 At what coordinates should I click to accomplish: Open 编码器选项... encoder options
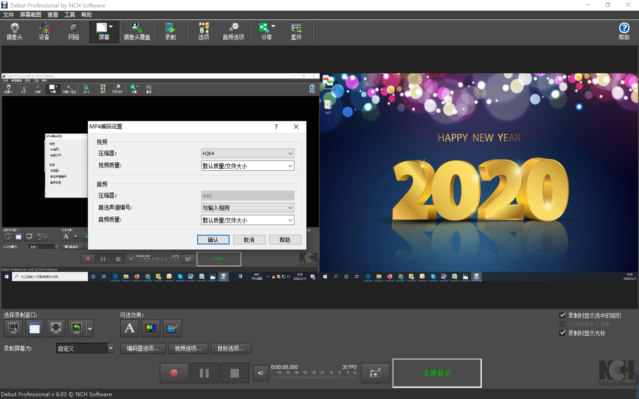tap(142, 348)
